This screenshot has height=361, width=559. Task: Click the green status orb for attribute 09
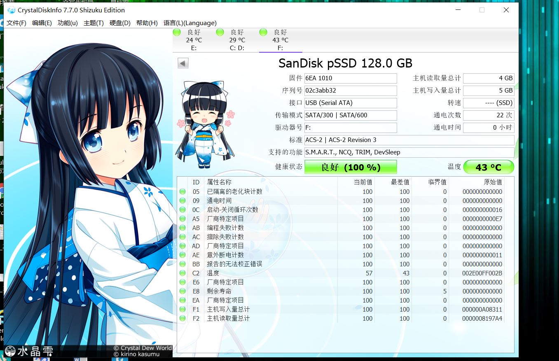coord(182,201)
